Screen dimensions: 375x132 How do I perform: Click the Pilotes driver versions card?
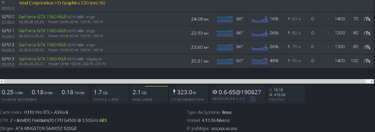(x=286, y=95)
